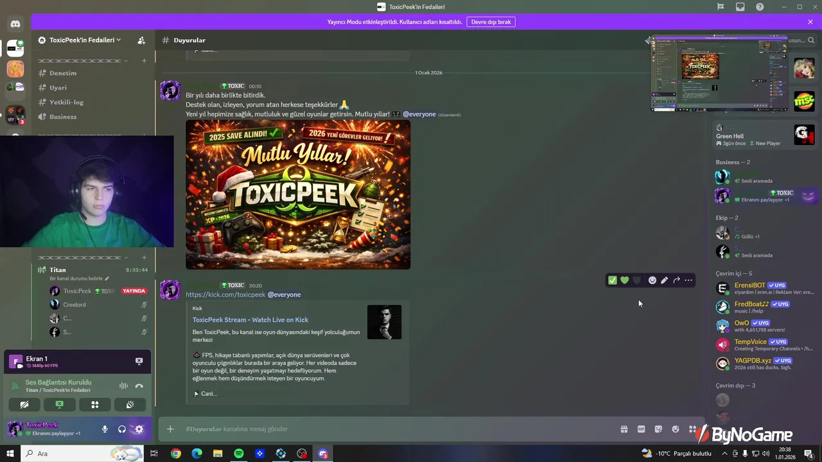This screenshot has height=462, width=822.
Task: Open Discord direct messages home icon
Action: (x=15, y=24)
